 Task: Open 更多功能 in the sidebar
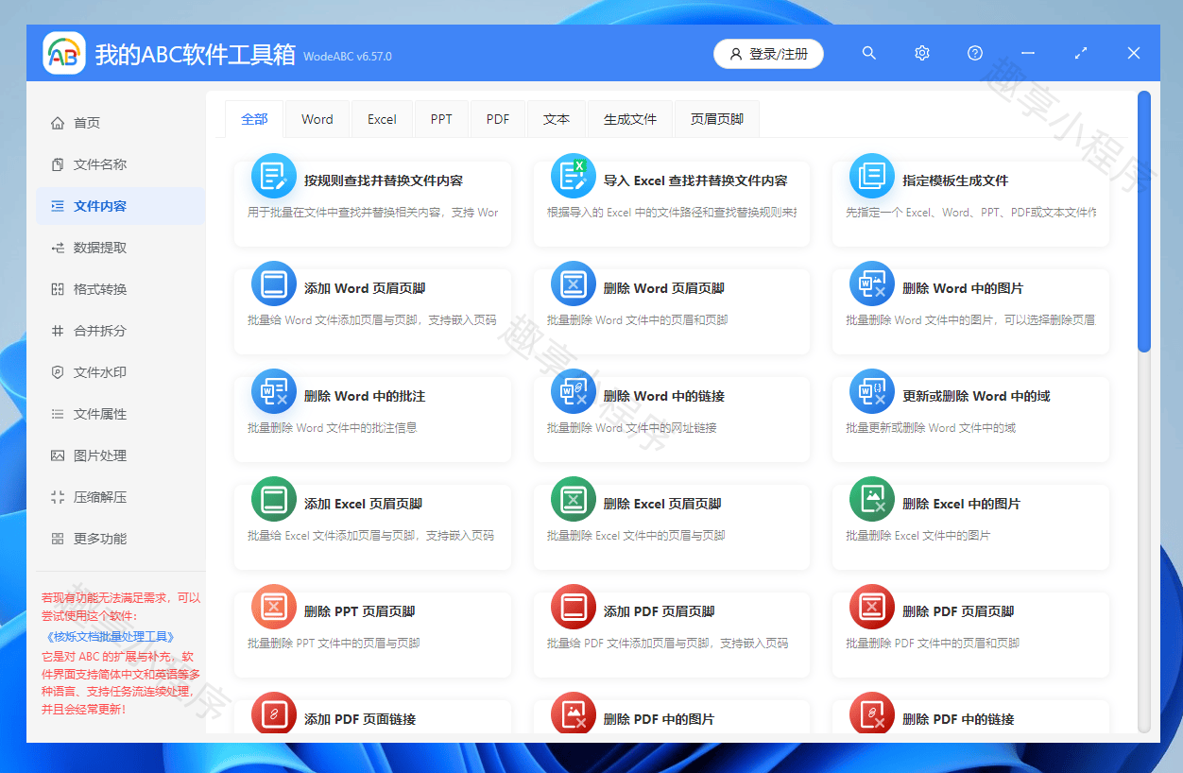[x=120, y=539]
